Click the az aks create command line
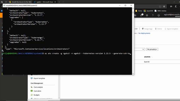Image resolution: width=180 pixels, height=101 pixels. [x=88, y=54]
